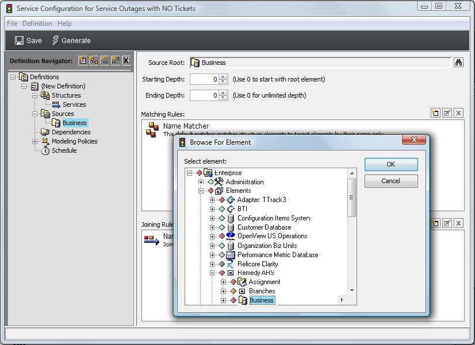The image size is (475, 345).
Task: Click the Administration tools icon
Action: click(x=219, y=182)
